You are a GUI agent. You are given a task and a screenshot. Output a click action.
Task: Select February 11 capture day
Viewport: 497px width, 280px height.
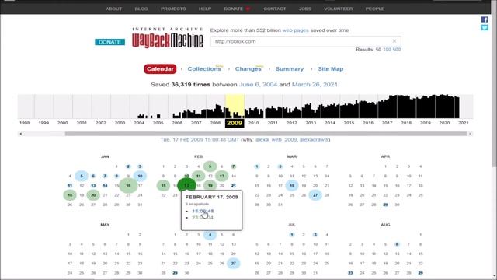click(x=199, y=176)
